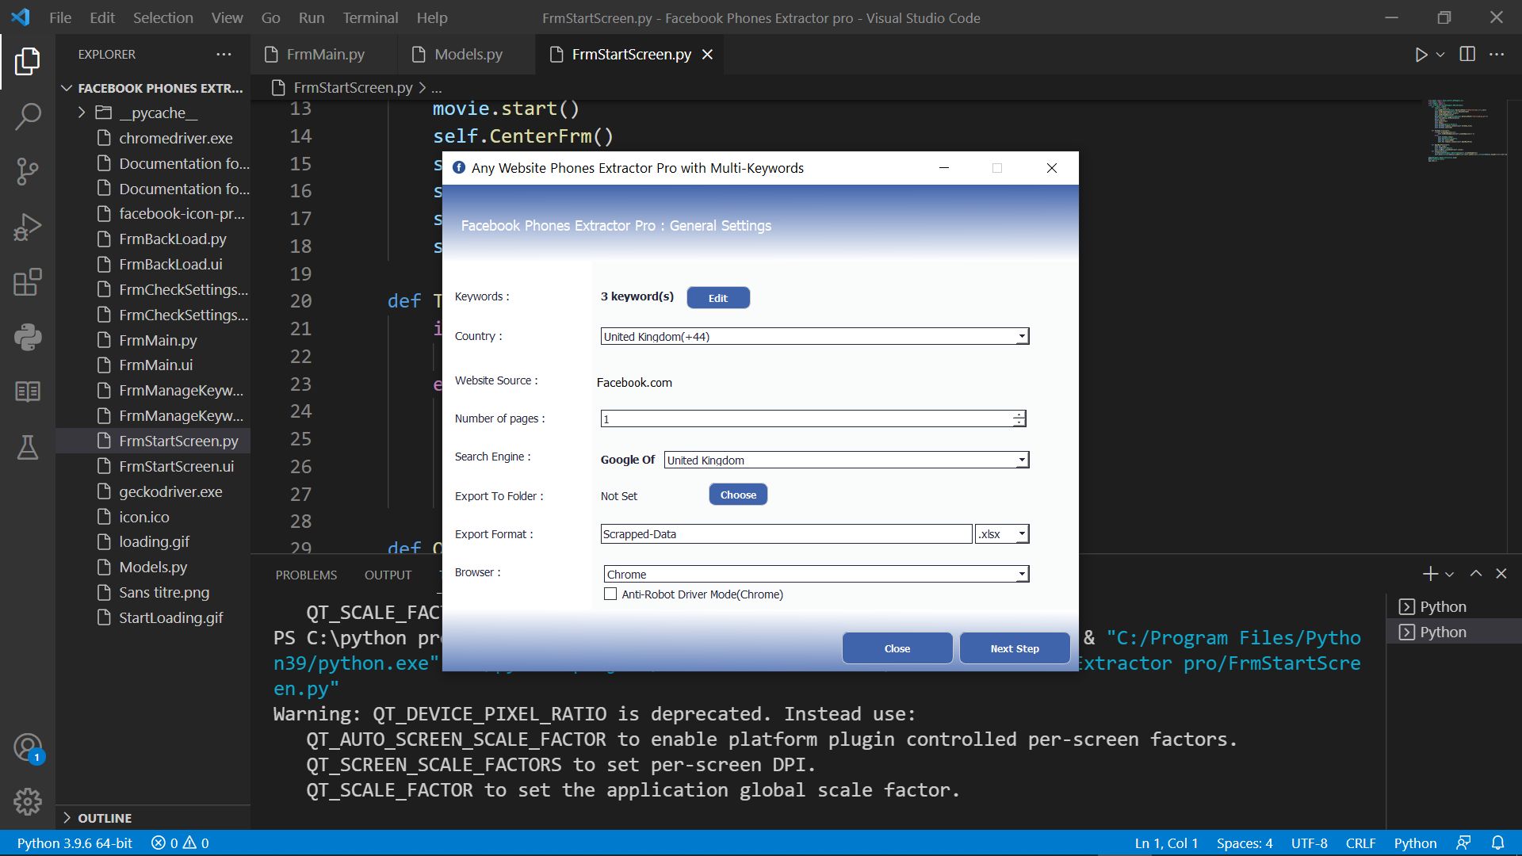Open the Run and Debug view
This screenshot has height=856, width=1522.
[28, 227]
